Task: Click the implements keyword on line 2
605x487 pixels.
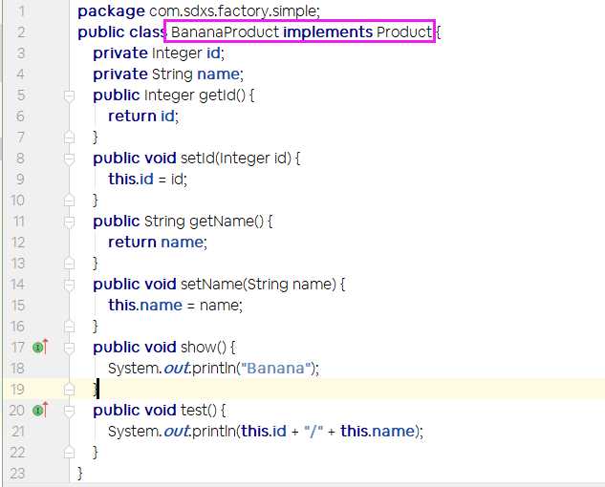Action: (x=328, y=32)
